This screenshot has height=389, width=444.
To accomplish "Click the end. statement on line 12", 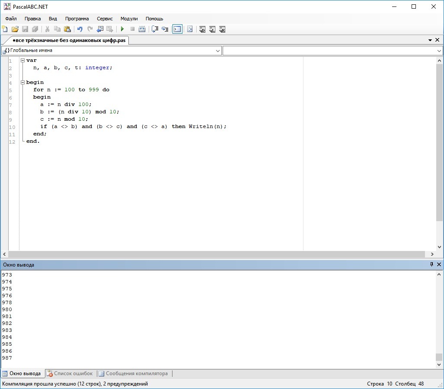I will click(x=33, y=141).
